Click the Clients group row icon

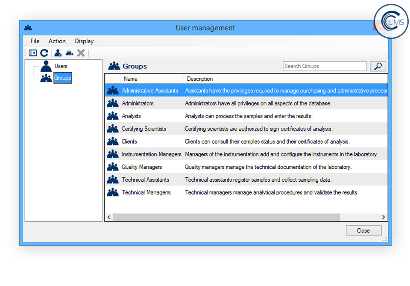pyautogui.click(x=113, y=142)
